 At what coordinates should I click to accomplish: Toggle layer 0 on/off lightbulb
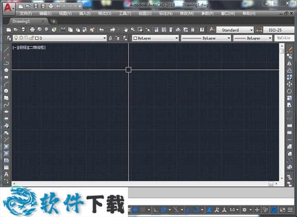(x=16, y=38)
